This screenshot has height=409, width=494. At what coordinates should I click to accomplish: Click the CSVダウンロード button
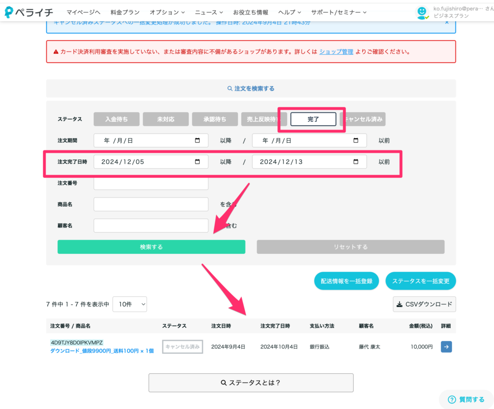coord(425,304)
